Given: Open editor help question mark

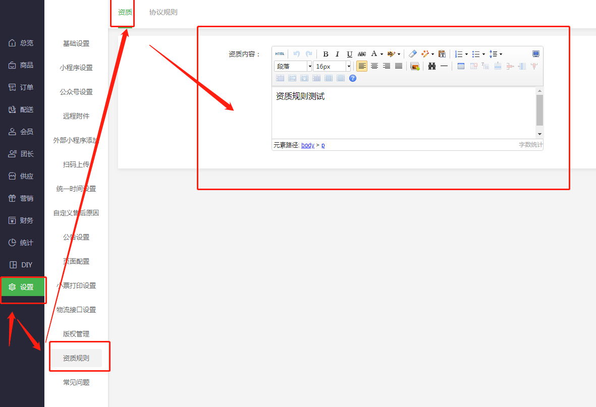Looking at the screenshot, I should pos(353,78).
